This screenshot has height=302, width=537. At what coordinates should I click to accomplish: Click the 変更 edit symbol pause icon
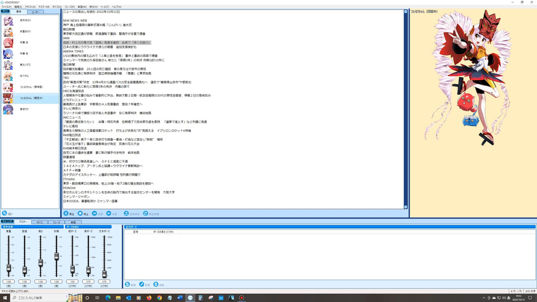tap(142, 285)
